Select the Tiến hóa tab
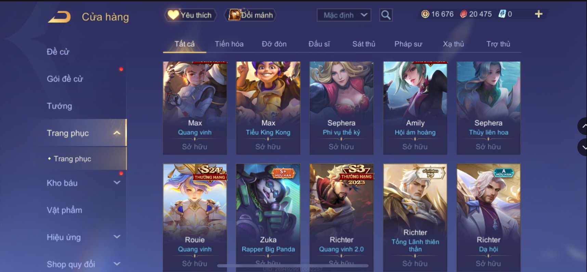The width and height of the screenshot is (587, 272). click(229, 44)
